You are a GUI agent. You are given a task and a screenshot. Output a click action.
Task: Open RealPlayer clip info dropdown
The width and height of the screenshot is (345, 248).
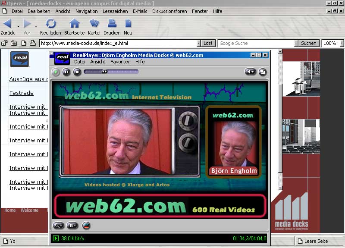point(72,226)
